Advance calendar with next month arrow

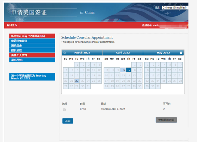(x=181, y=53)
